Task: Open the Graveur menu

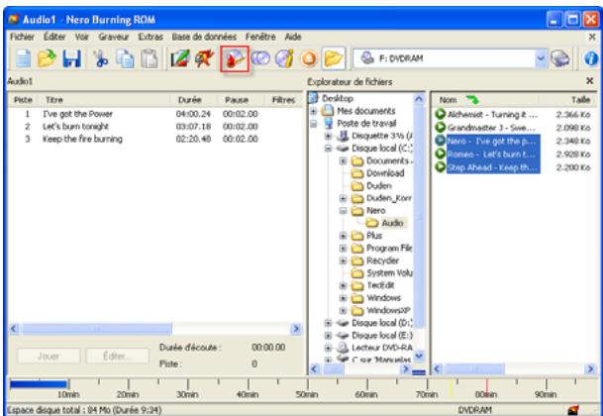Action: tap(114, 37)
